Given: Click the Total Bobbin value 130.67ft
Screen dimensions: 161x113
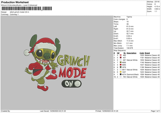Looking at the screenshot, I should pos(130,48).
